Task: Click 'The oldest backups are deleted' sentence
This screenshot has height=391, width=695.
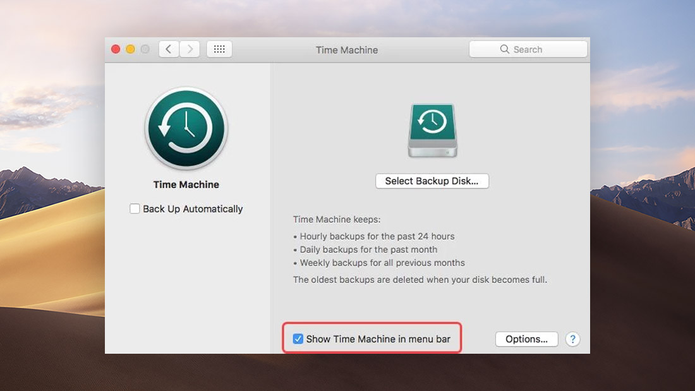Action: (420, 280)
